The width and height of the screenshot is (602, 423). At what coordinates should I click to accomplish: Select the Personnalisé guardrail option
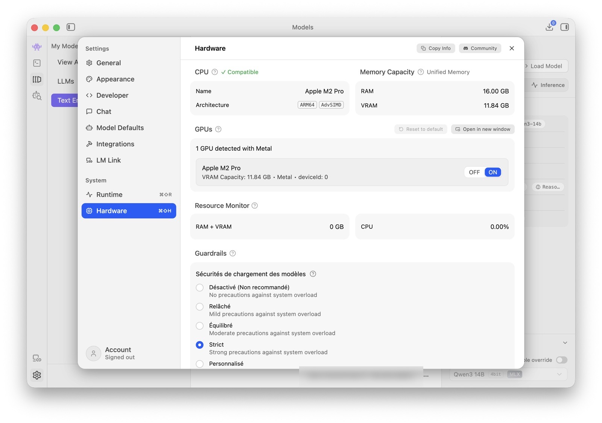200,364
